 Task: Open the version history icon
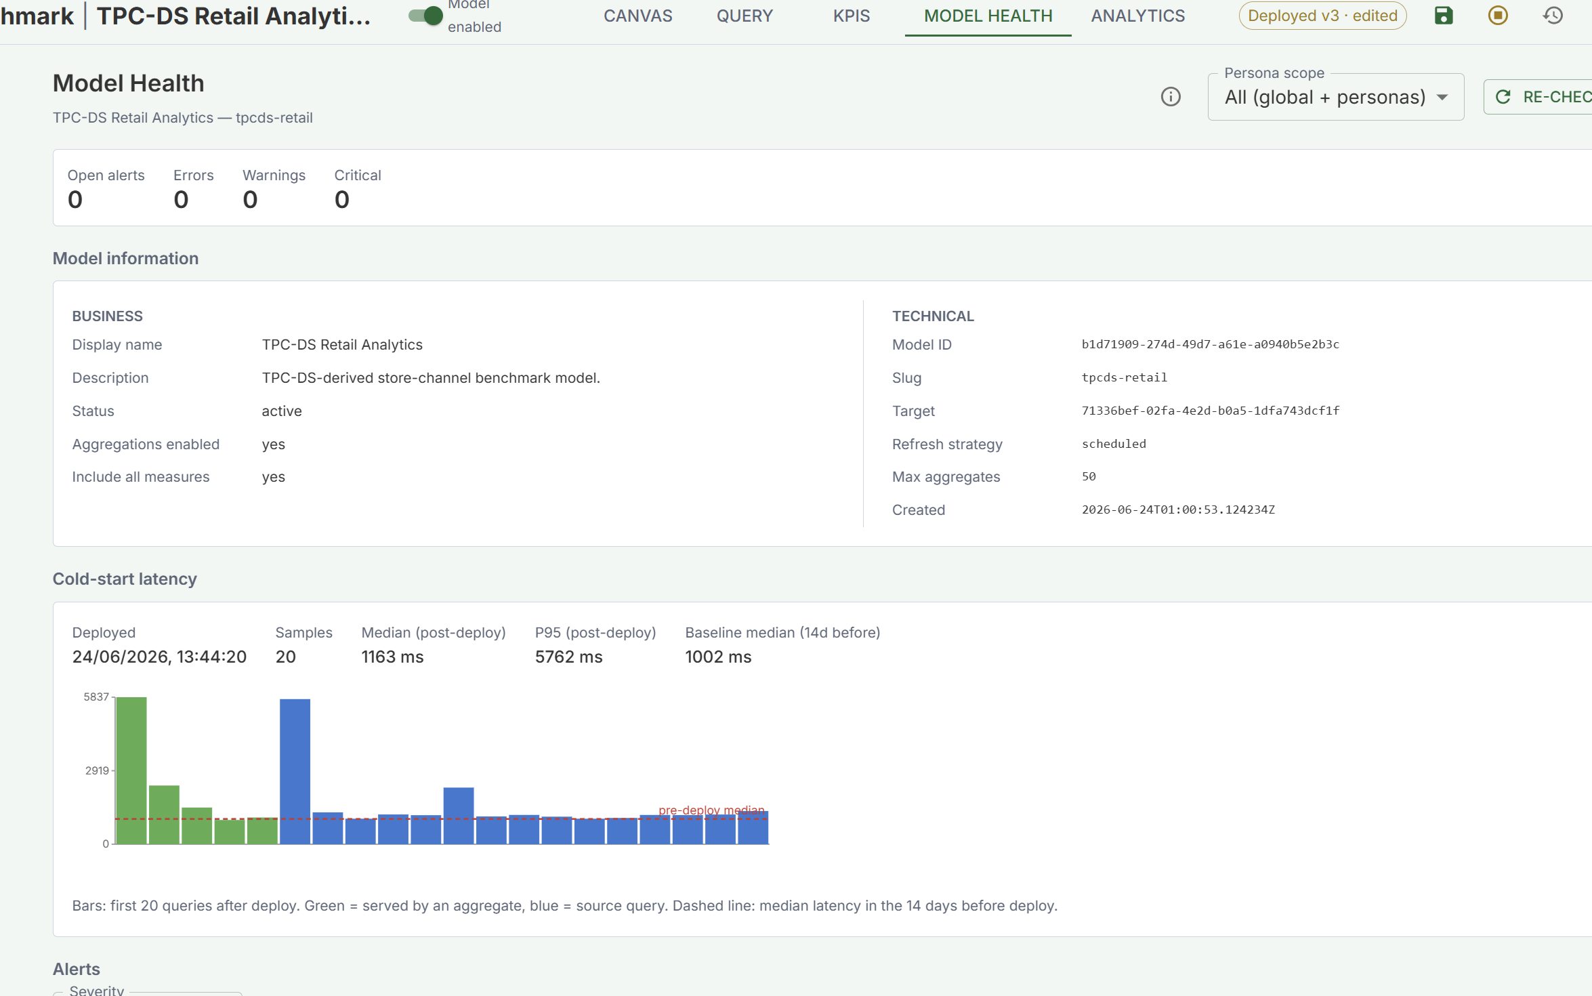coord(1553,16)
